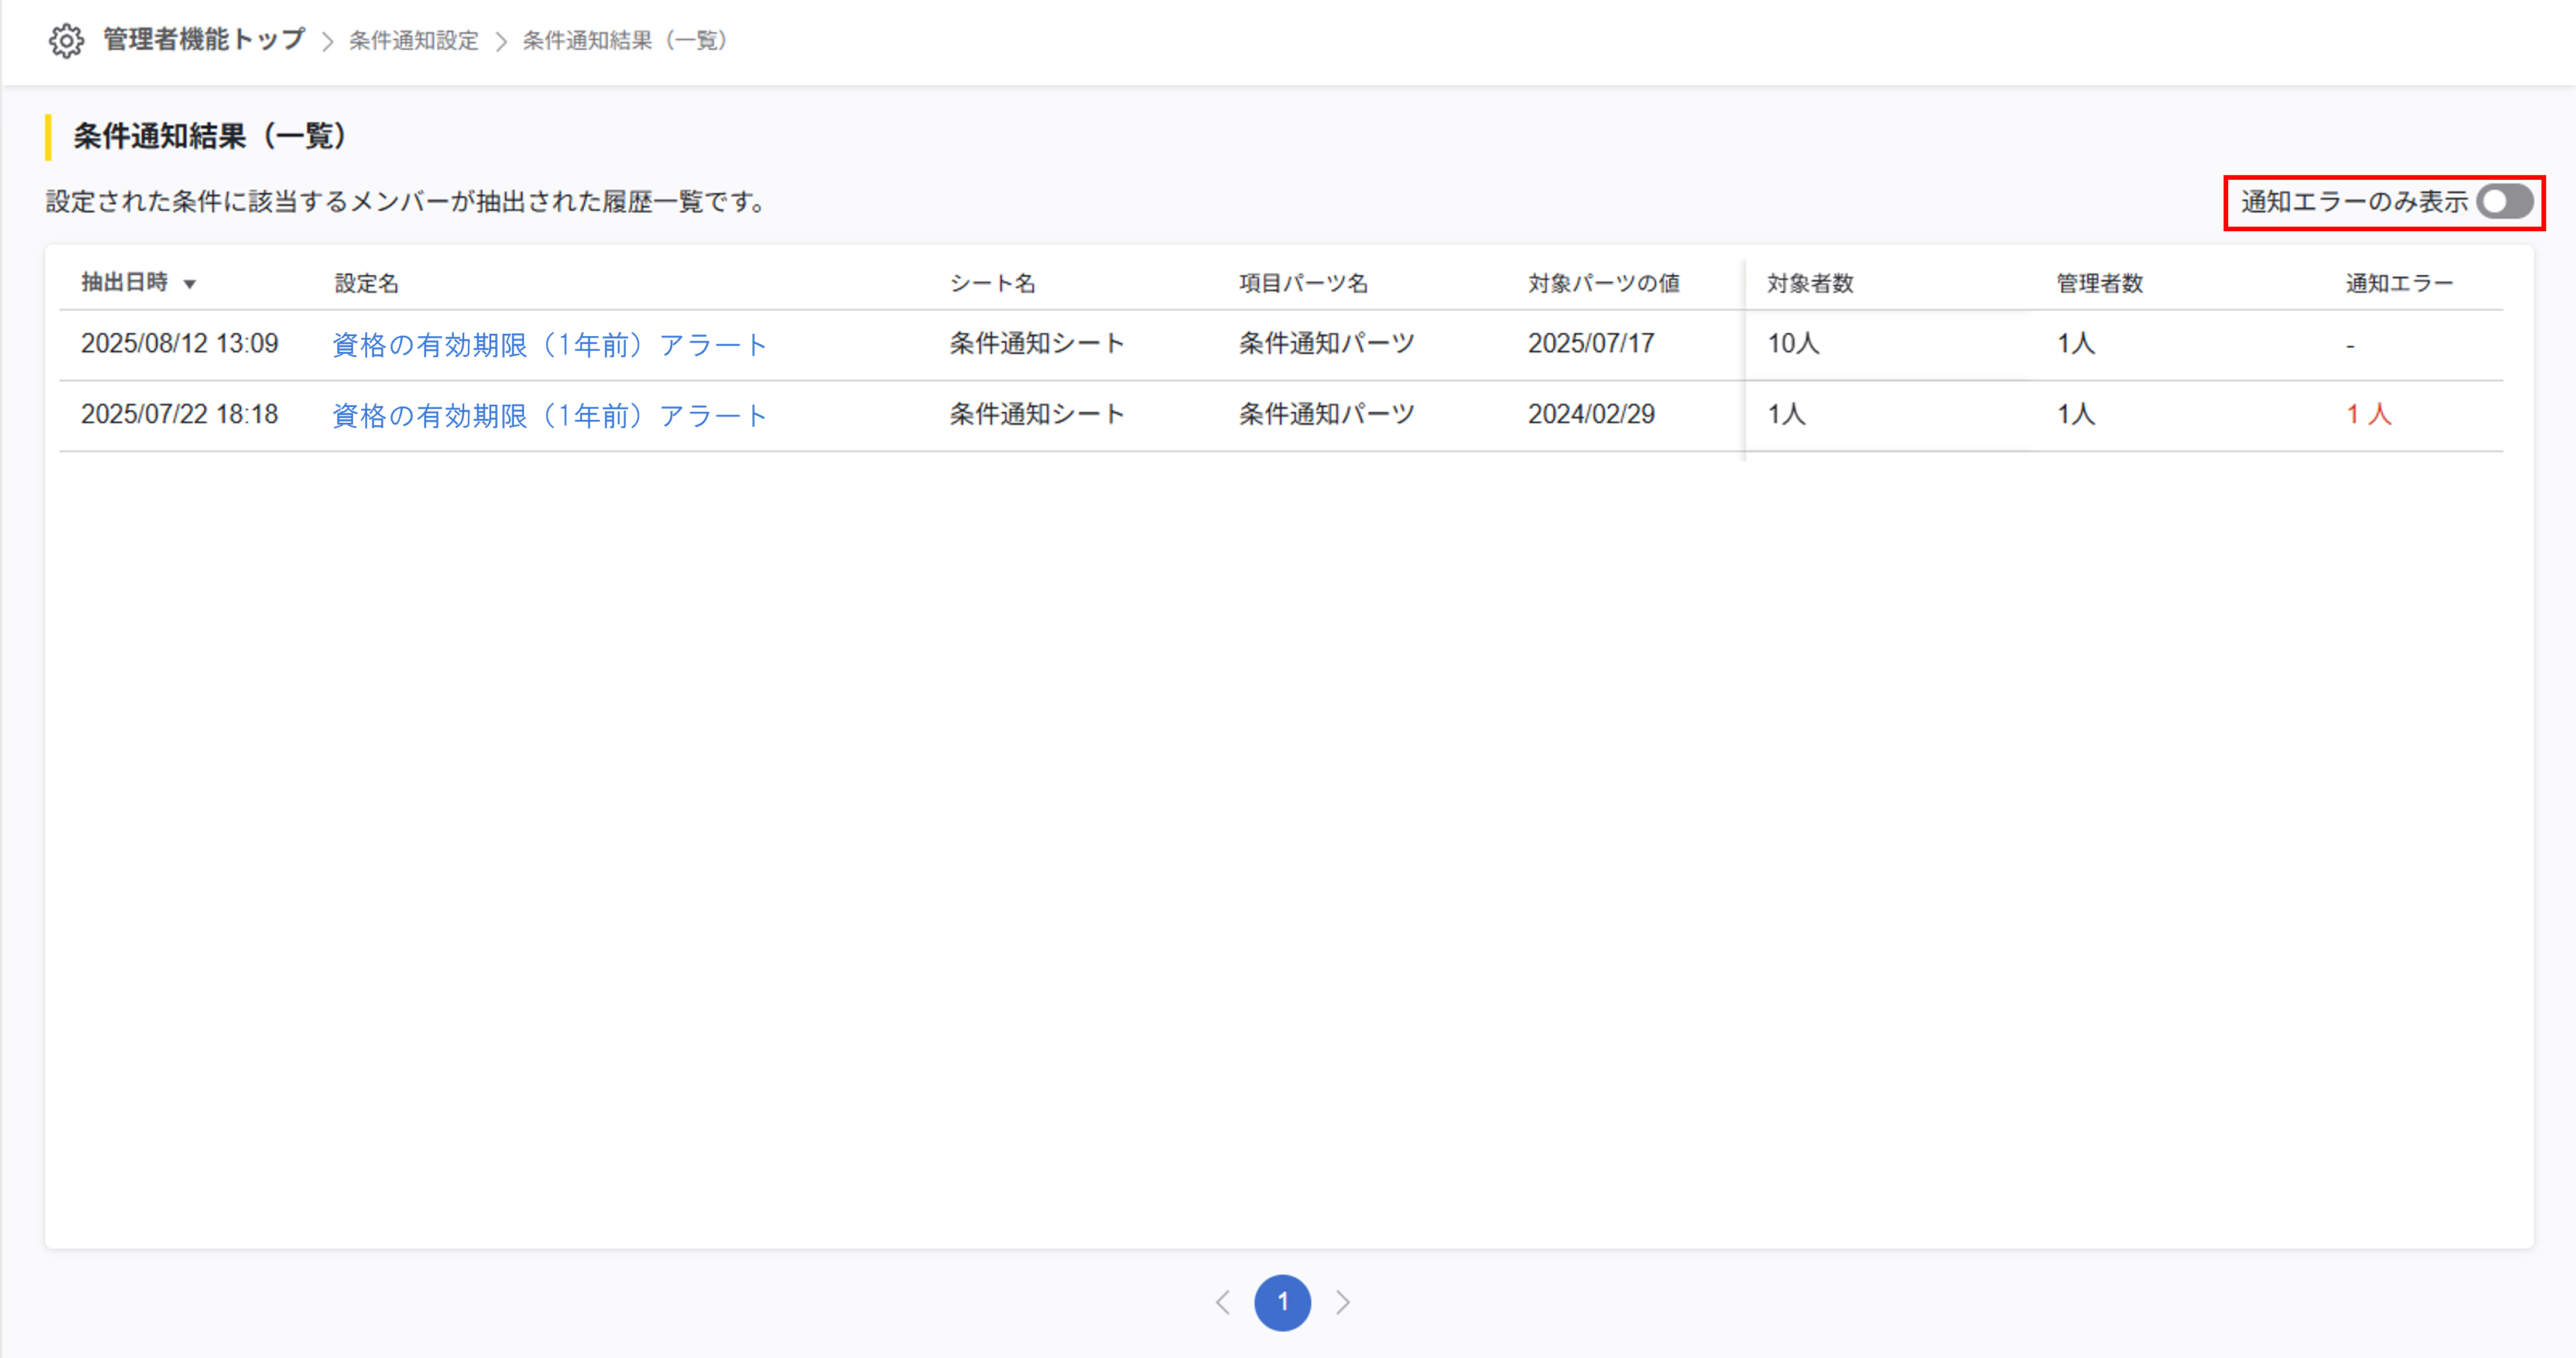Select 条件通知結果（一覧） breadcrumb item
The width and height of the screenshot is (2576, 1358).
(x=623, y=41)
